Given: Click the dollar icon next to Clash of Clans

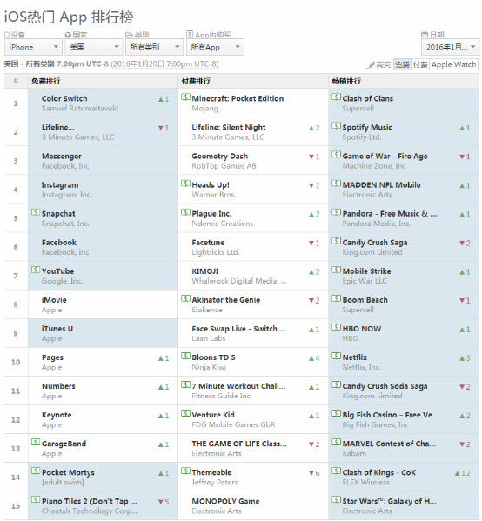Looking at the screenshot, I should (336, 97).
